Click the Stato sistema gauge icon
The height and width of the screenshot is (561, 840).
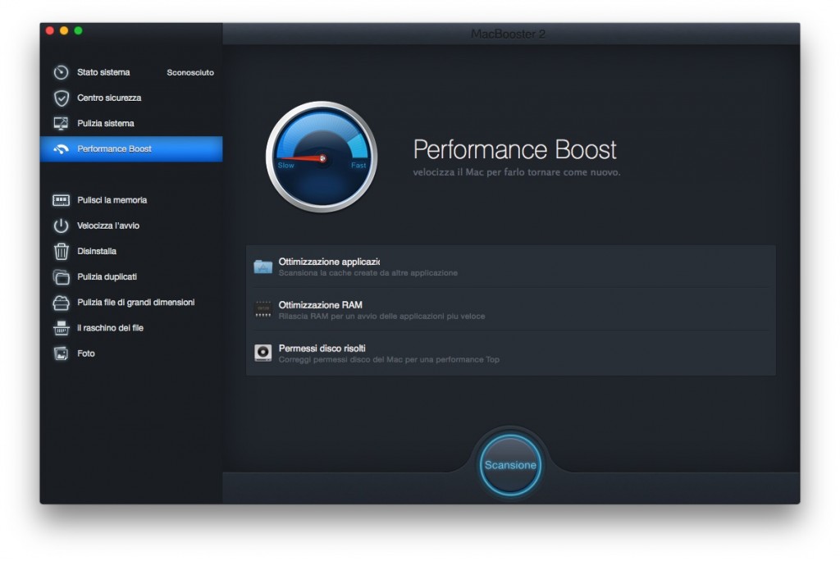click(61, 72)
